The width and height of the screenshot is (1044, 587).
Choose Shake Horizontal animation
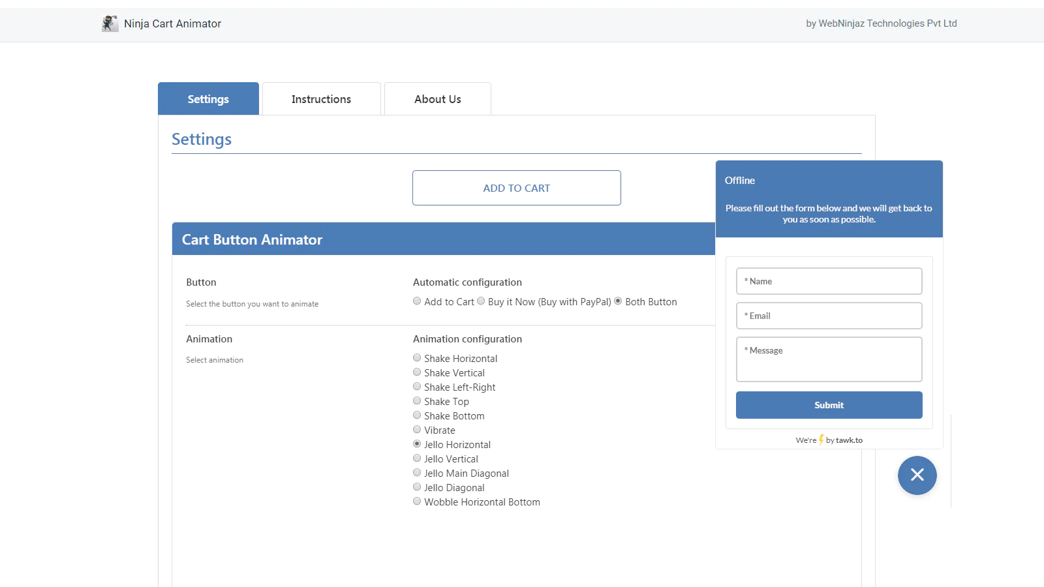click(417, 358)
